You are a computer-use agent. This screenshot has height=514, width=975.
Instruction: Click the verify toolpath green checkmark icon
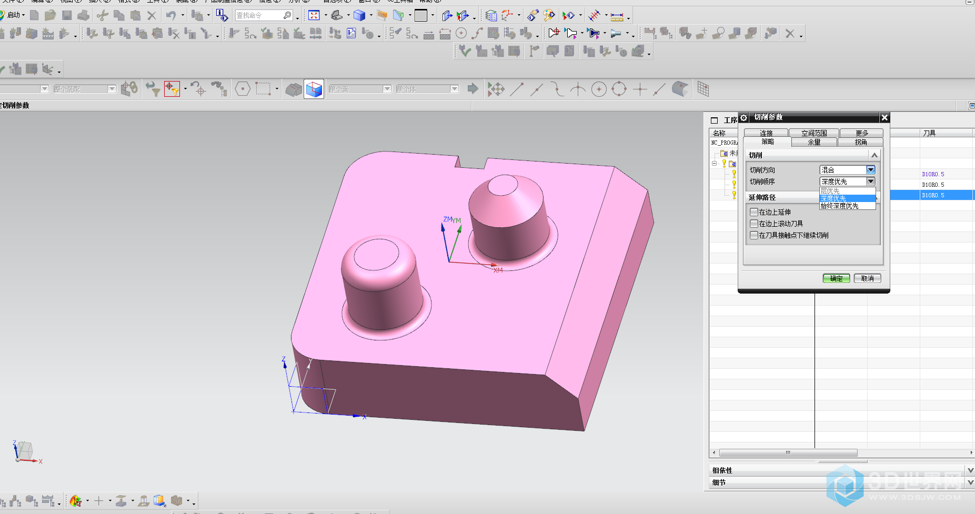(465, 51)
